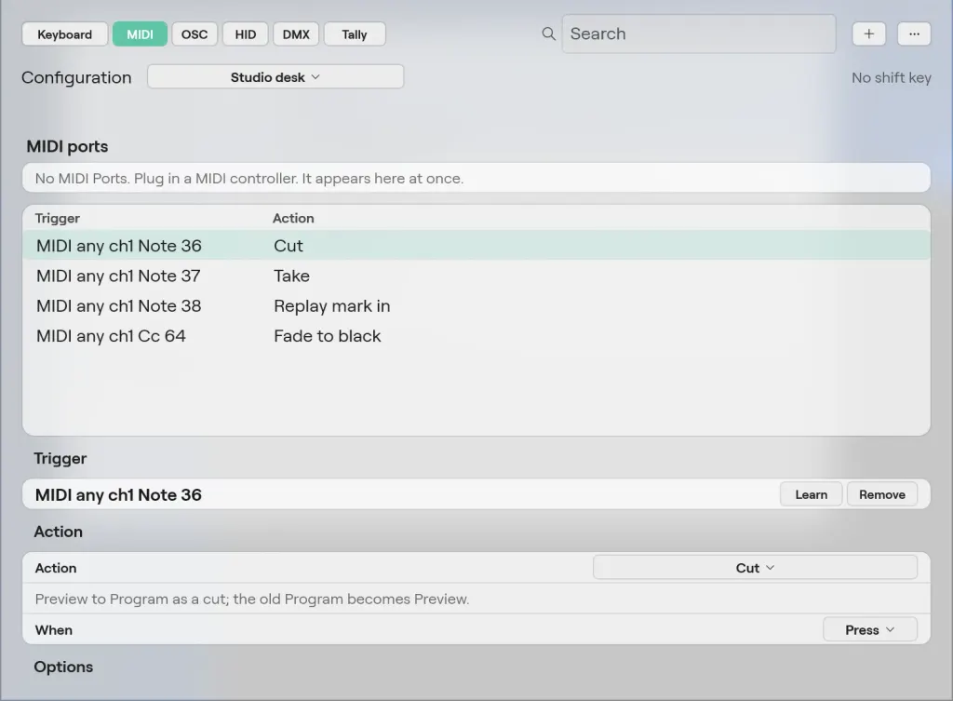Select the Note 37 Take row
Image resolution: width=953 pixels, height=701 pixels.
(476, 276)
